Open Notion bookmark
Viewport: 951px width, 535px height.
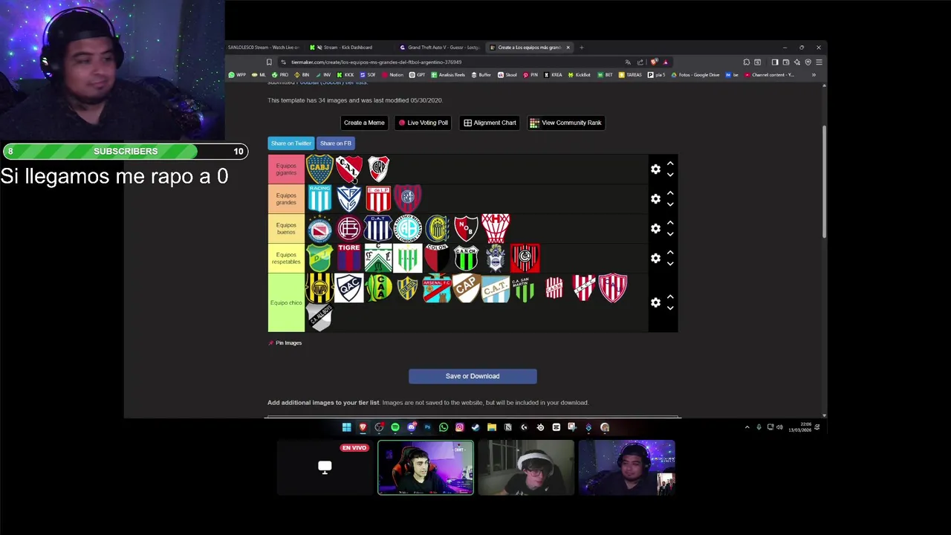point(392,75)
